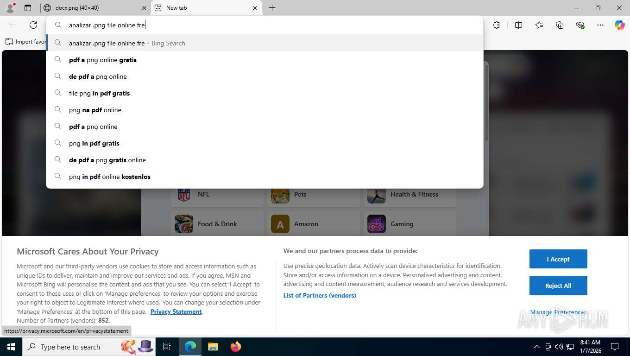630x356 pixels.
Task: Open the Amazon shortcut tile
Action: point(314,224)
